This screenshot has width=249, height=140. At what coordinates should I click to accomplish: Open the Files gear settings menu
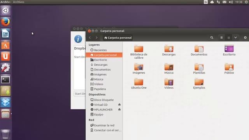click(245, 38)
